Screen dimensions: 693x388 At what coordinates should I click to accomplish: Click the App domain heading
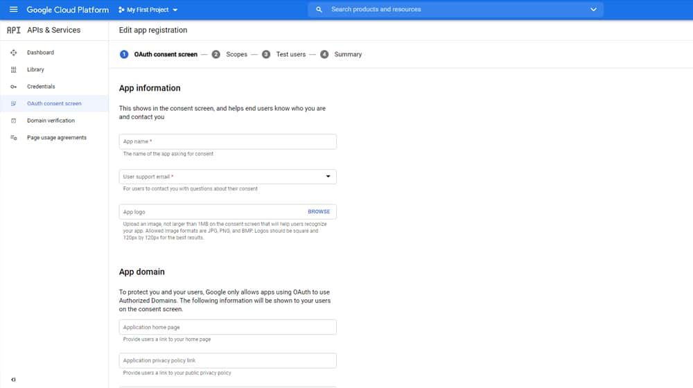[141, 272]
